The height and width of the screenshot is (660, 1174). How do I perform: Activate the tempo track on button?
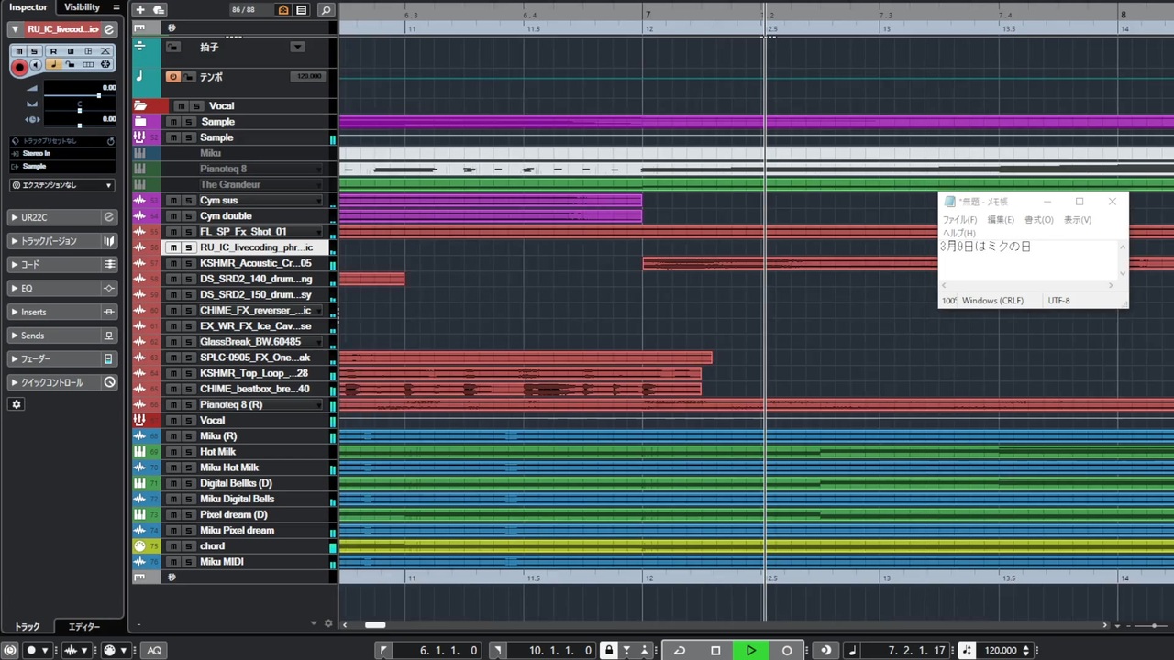click(x=172, y=77)
